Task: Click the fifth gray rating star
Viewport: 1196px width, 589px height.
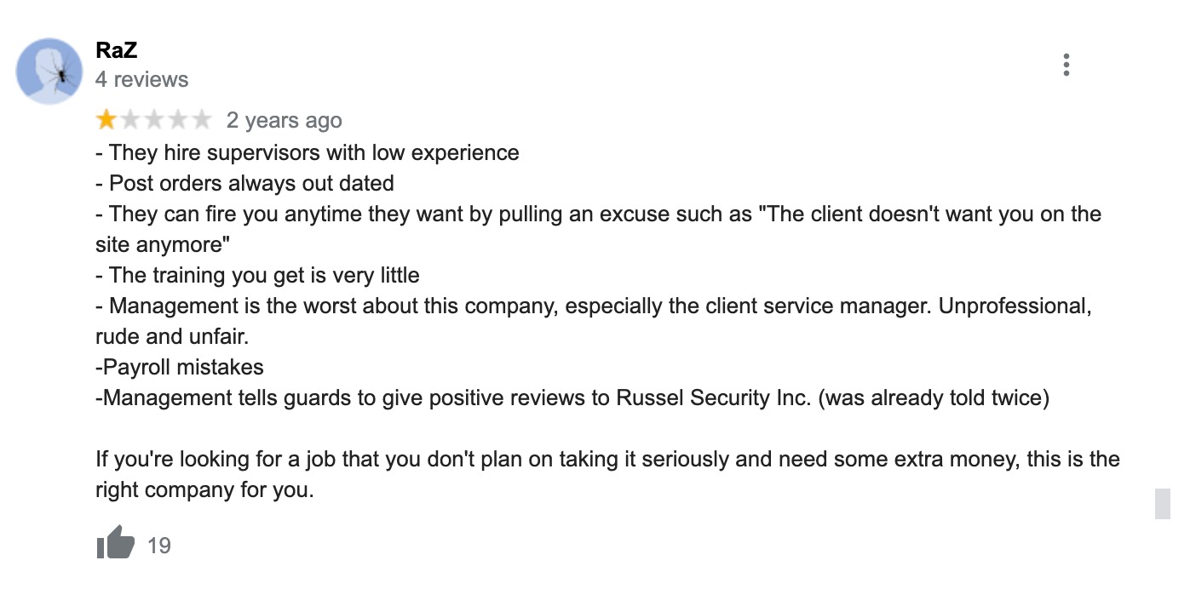Action: point(201,120)
